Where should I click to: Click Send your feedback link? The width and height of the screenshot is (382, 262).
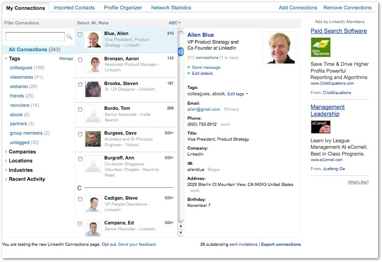[x=137, y=244]
